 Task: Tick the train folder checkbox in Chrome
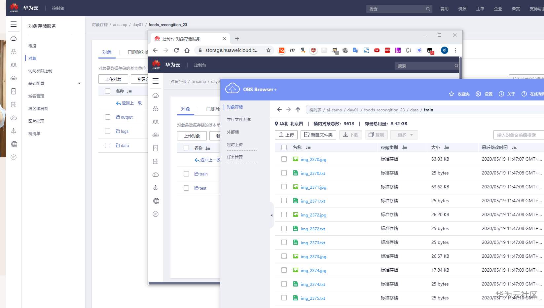tap(186, 174)
